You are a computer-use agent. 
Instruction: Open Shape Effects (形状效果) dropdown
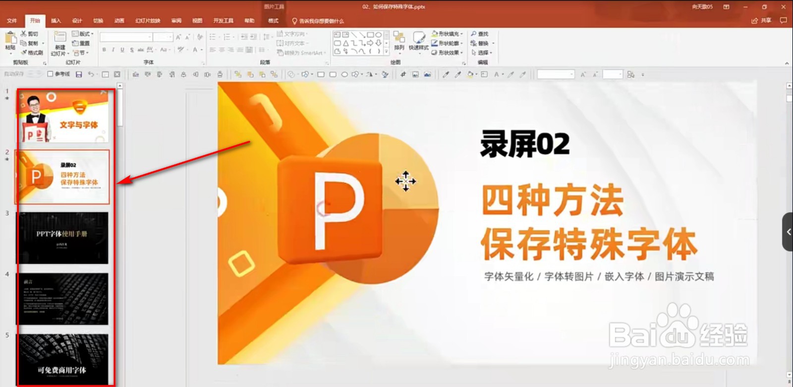[x=447, y=52]
